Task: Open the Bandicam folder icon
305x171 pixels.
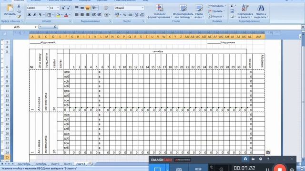Action: point(253,159)
